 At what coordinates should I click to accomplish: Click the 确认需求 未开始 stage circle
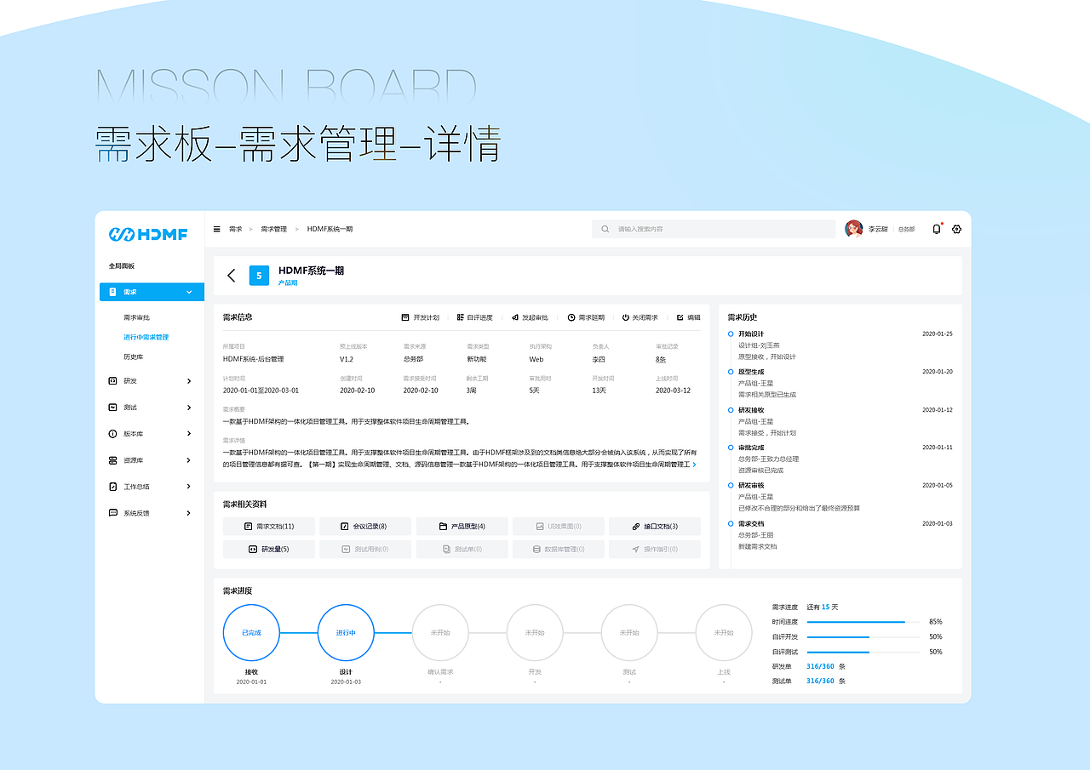tap(440, 633)
